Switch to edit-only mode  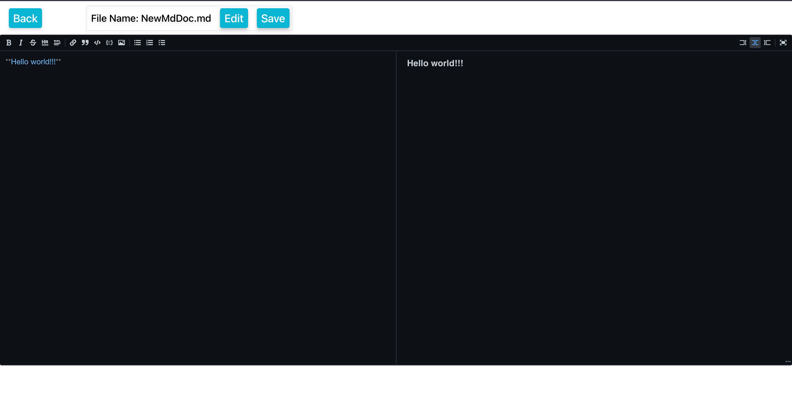pyautogui.click(x=743, y=43)
